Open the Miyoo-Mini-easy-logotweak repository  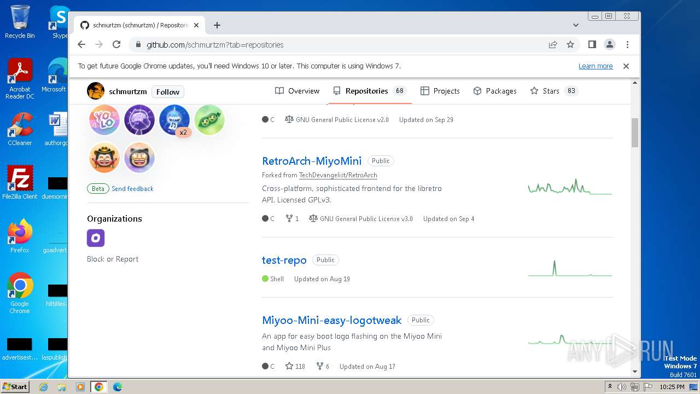(x=332, y=320)
